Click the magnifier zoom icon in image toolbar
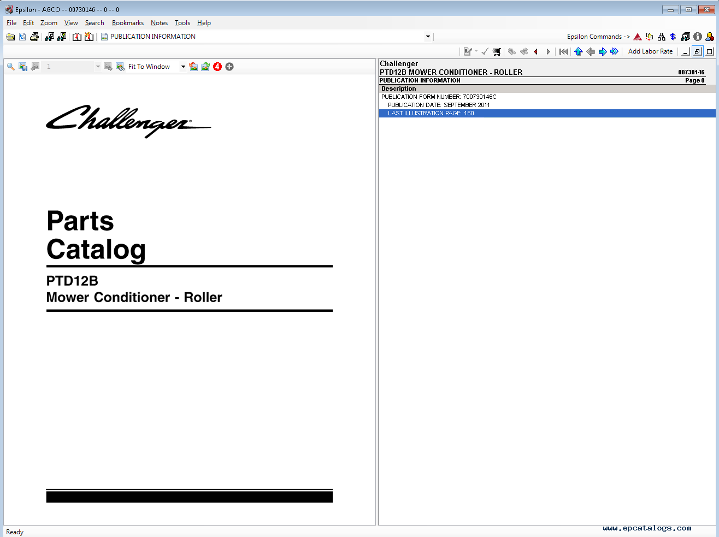The height and width of the screenshot is (537, 719). (11, 67)
